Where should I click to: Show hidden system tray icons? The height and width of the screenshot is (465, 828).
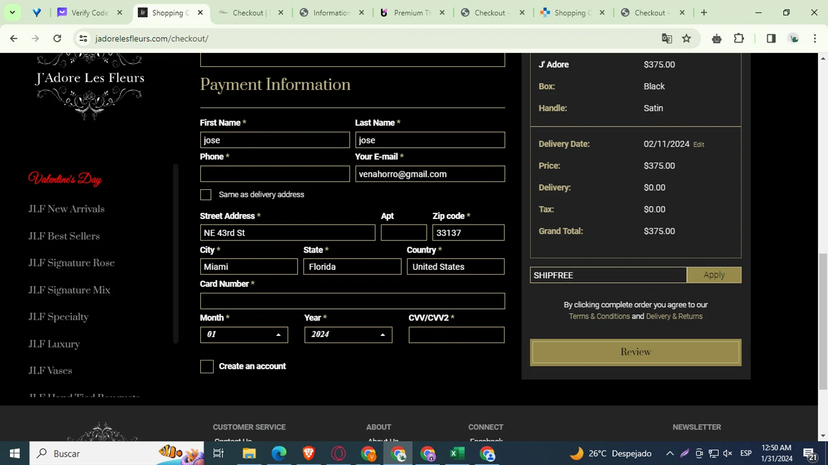point(670,453)
